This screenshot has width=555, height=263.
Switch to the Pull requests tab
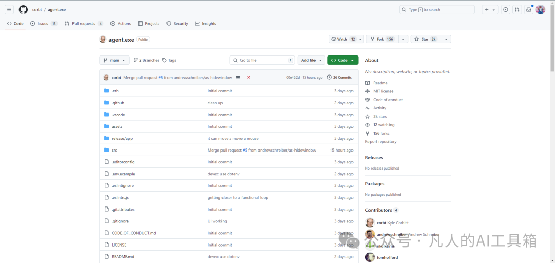coord(84,23)
